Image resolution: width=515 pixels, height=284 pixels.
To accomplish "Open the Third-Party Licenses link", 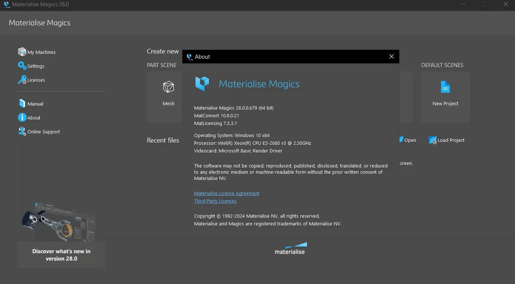I will (215, 201).
